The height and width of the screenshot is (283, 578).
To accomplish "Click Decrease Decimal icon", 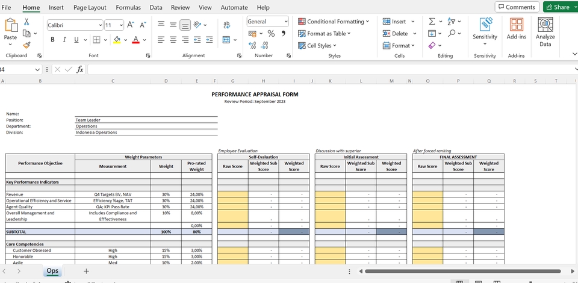I will [x=265, y=45].
